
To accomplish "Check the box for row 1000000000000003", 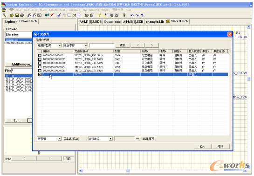I will (x=40, y=63).
